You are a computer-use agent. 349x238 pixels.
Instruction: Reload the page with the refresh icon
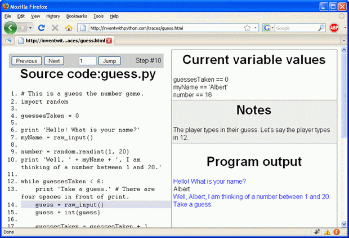[42, 28]
